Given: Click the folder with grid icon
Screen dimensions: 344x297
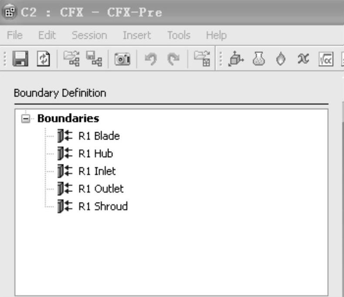Looking at the screenshot, I should pyautogui.click(x=202, y=58).
